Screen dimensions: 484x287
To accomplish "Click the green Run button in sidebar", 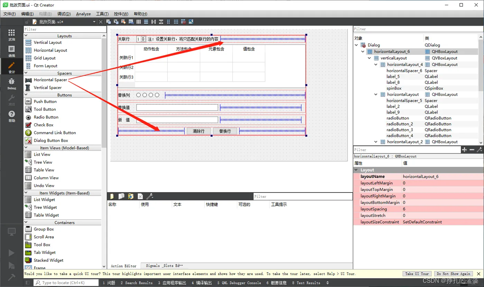I will click(x=11, y=253).
